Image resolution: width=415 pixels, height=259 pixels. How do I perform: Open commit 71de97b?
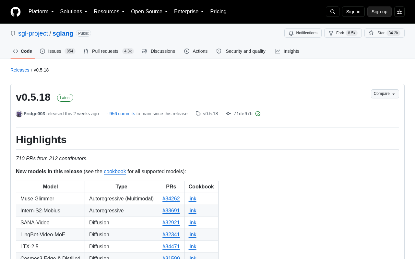[x=243, y=114]
